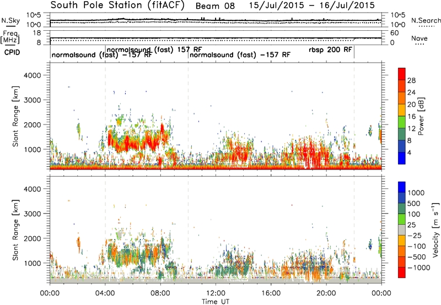The height and width of the screenshot is (305, 441).
Task: Click the "08:00" time axis label
Action: (x=160, y=293)
